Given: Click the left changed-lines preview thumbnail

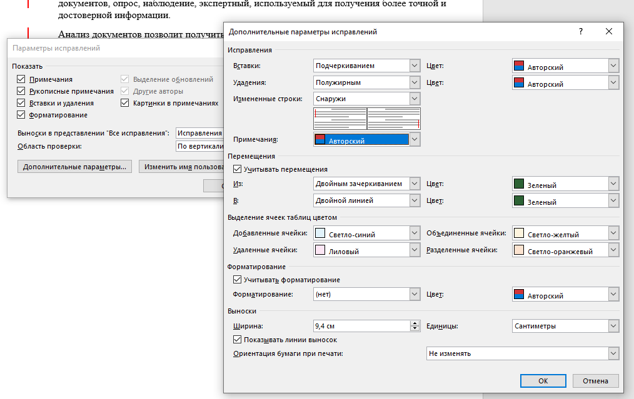Looking at the screenshot, I should click(x=340, y=118).
